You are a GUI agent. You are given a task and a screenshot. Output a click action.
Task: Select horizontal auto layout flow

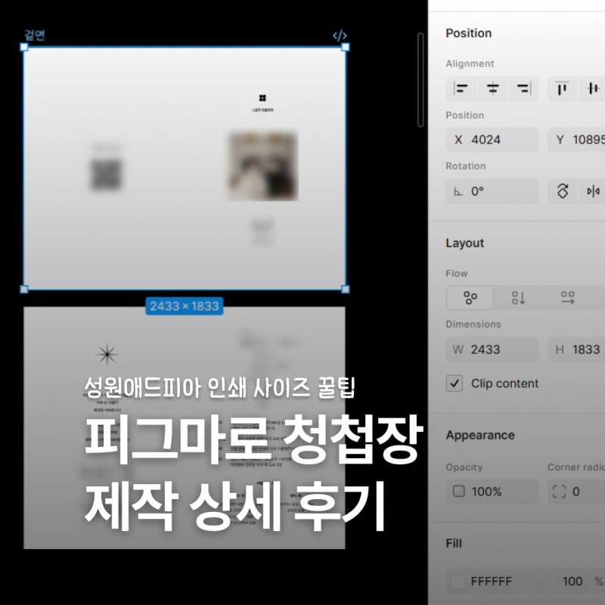click(567, 297)
